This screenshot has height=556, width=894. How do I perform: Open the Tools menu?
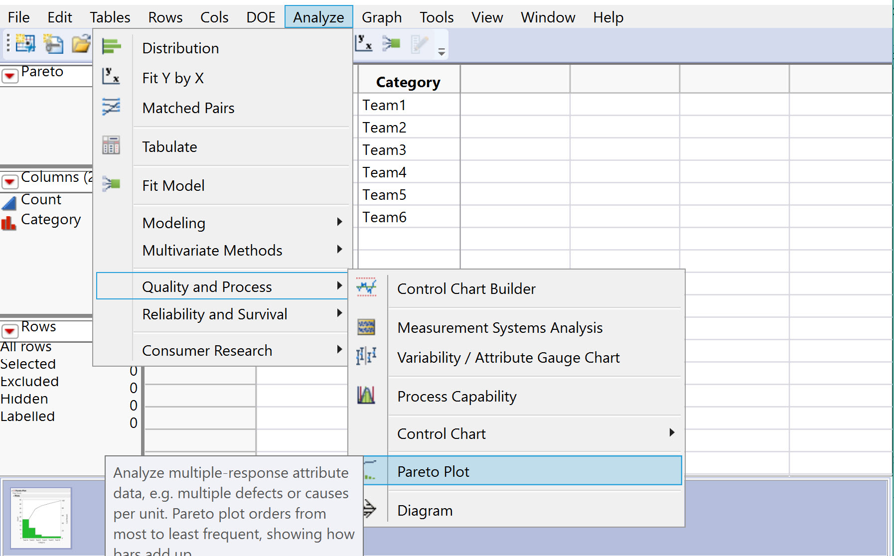[437, 17]
